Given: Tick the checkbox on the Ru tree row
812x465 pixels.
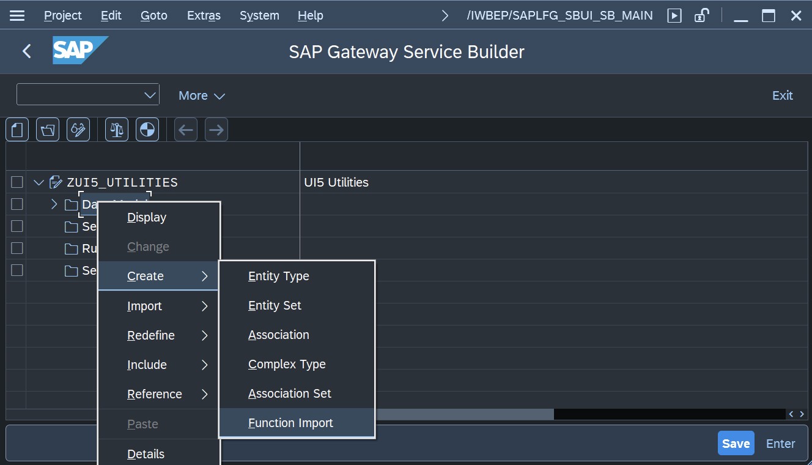Looking at the screenshot, I should point(17,248).
